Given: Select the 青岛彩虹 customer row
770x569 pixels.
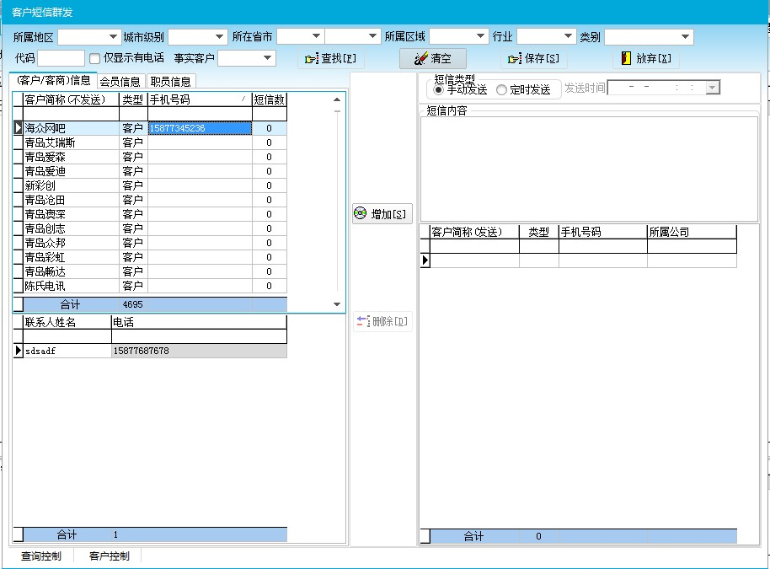Looking at the screenshot, I should [150, 257].
